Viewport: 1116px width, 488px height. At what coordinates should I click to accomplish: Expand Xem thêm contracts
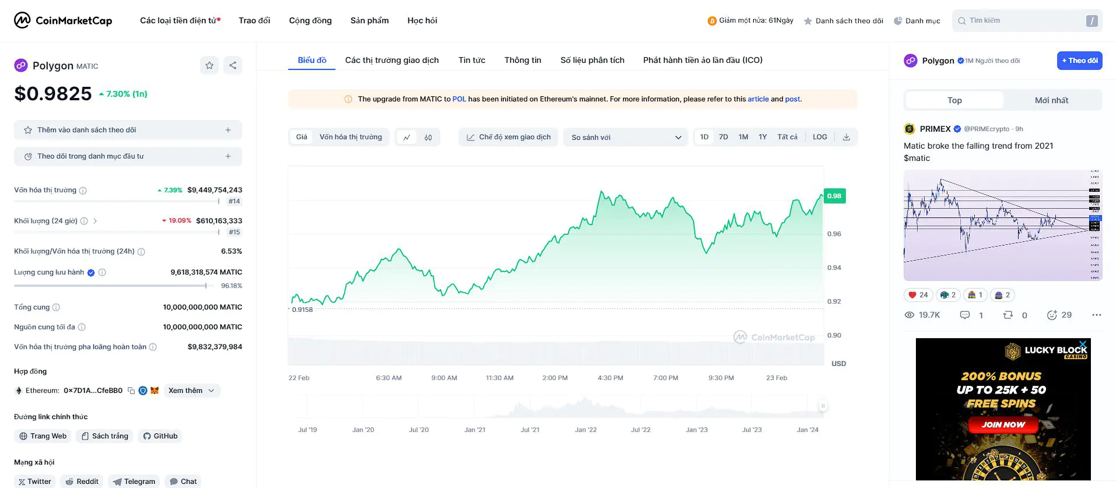[x=191, y=391]
